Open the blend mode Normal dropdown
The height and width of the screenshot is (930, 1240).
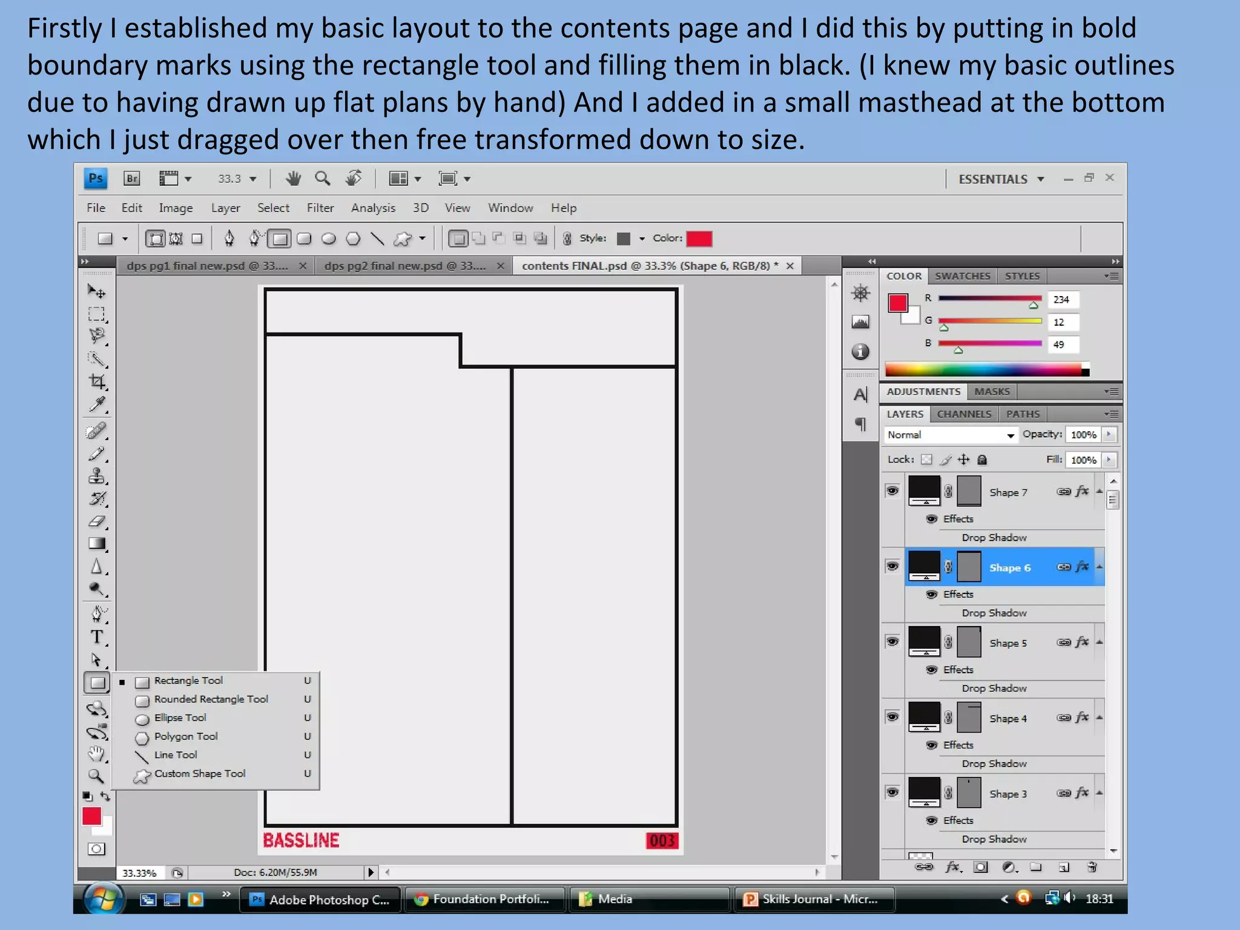click(x=951, y=435)
